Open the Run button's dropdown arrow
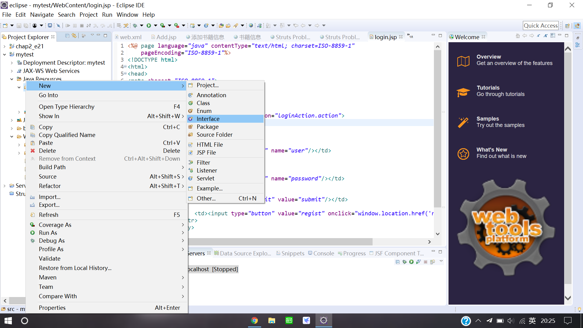This screenshot has width=583, height=328. (x=155, y=26)
